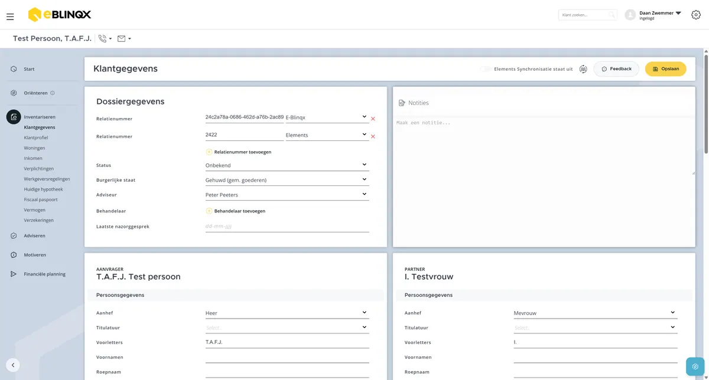Screen dimensions: 709x380
Task: Click the Notities text area
Action: [544, 145]
